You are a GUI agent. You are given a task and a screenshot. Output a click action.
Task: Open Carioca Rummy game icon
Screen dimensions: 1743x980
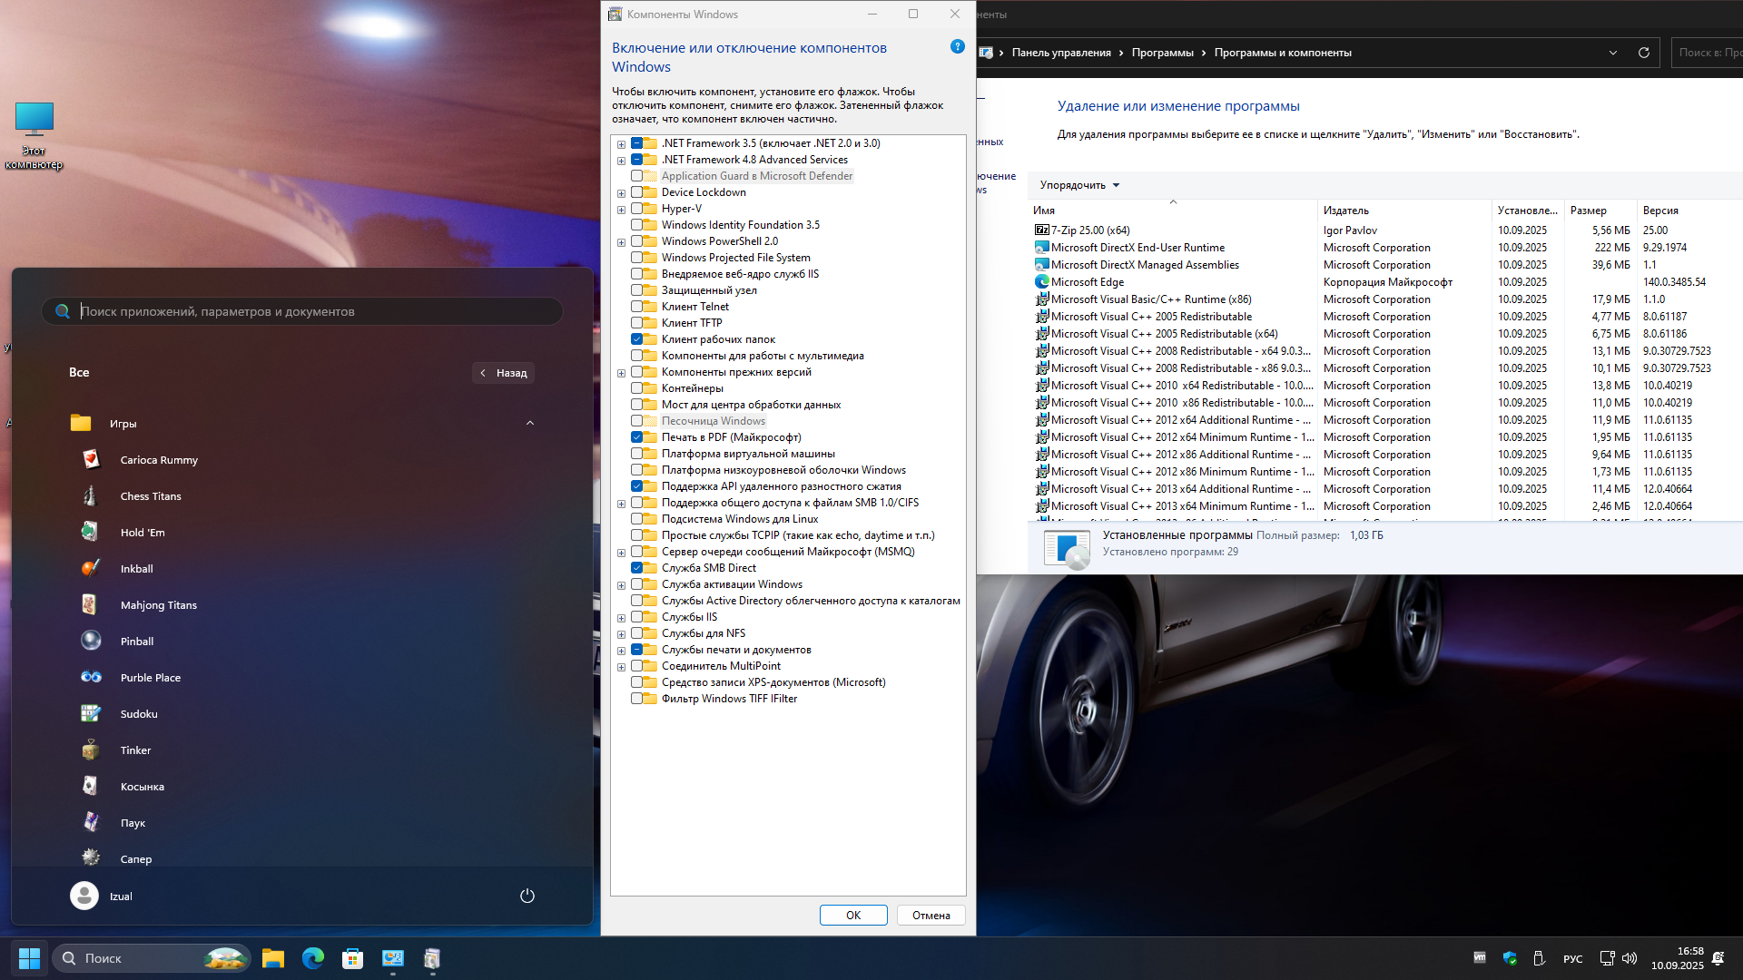coord(91,459)
